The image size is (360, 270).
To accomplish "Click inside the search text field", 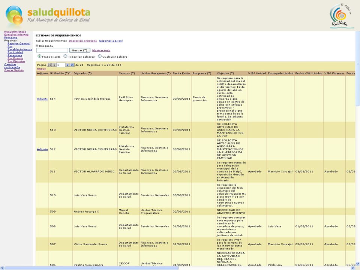I will point(52,50).
